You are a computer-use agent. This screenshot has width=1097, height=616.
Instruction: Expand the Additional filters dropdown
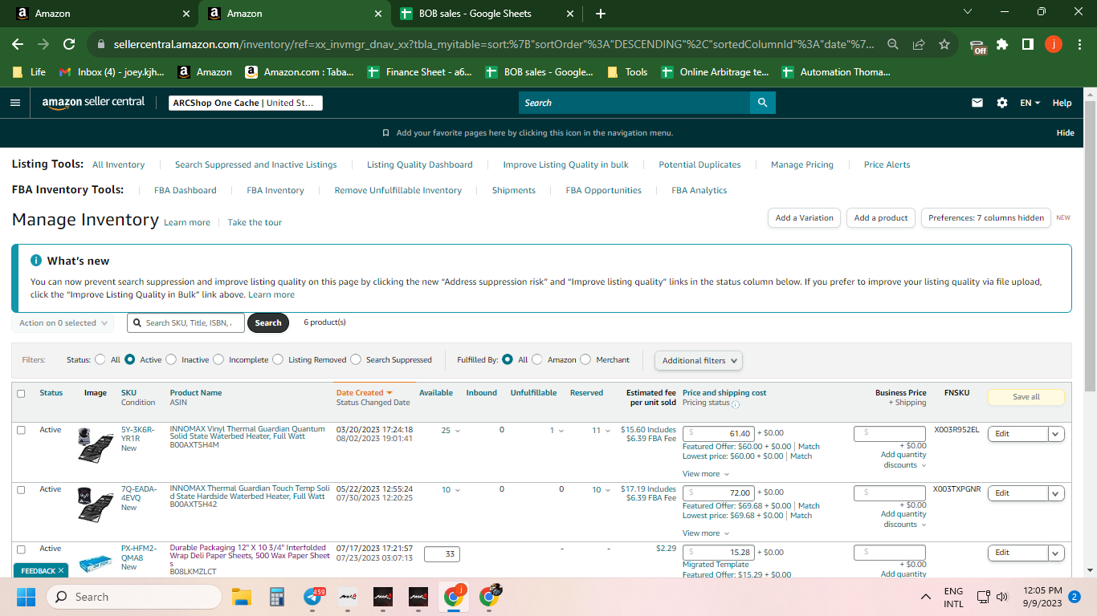click(698, 361)
